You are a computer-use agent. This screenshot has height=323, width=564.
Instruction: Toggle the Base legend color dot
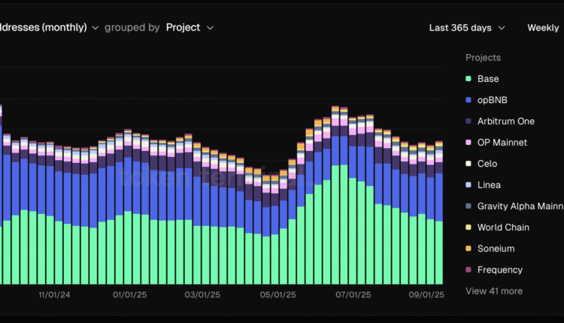click(x=468, y=79)
